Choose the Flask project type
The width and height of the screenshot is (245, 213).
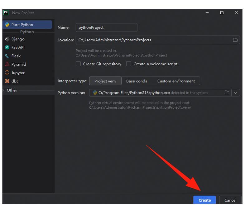click(16, 56)
